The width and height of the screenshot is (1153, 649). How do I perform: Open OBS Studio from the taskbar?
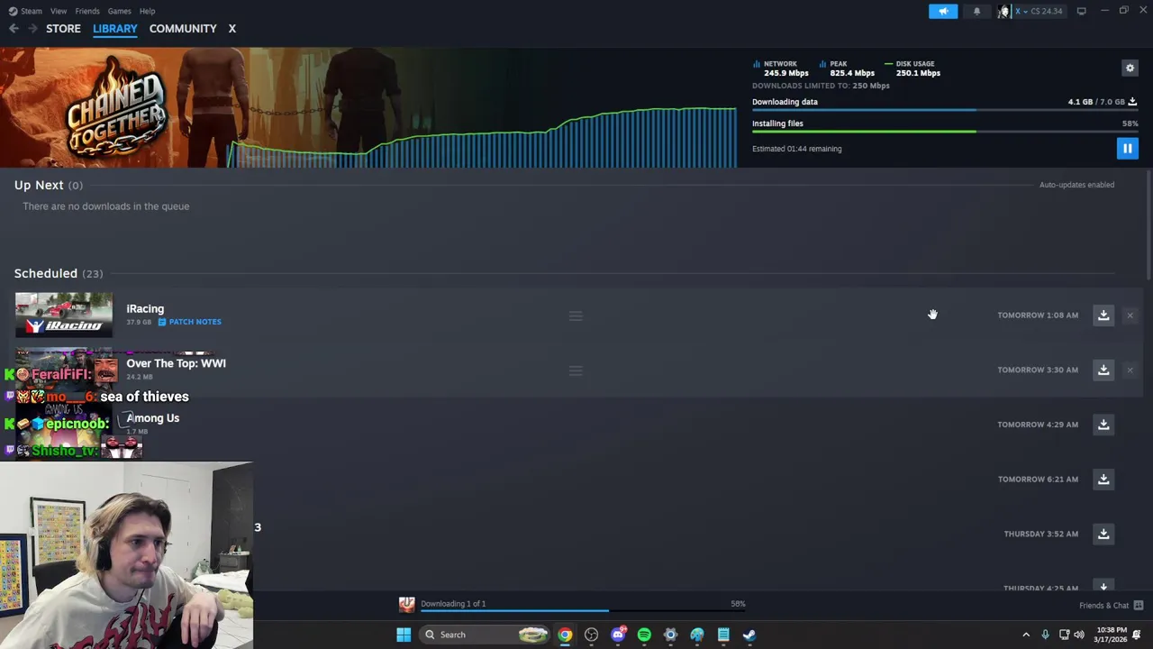[x=591, y=635]
